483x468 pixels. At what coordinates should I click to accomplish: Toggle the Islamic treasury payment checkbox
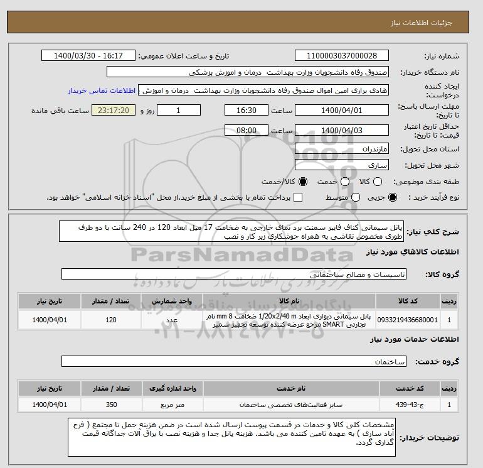tap(298, 197)
